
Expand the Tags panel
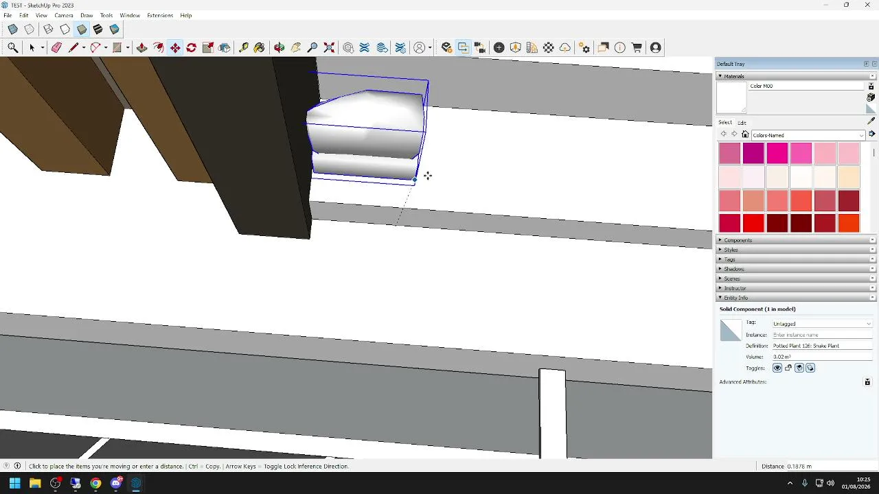coord(796,259)
